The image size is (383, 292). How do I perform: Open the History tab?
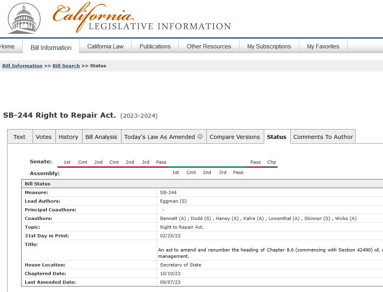68,137
